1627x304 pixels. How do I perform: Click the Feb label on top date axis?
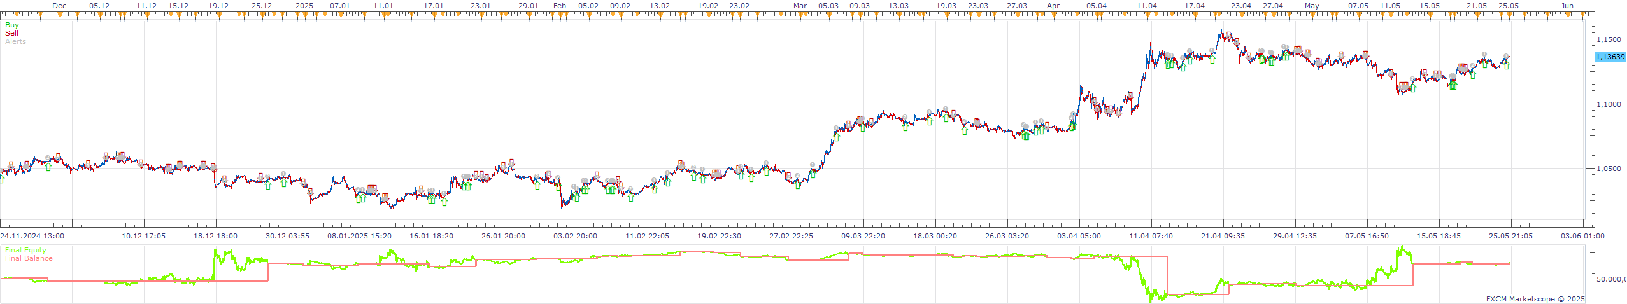point(559,6)
